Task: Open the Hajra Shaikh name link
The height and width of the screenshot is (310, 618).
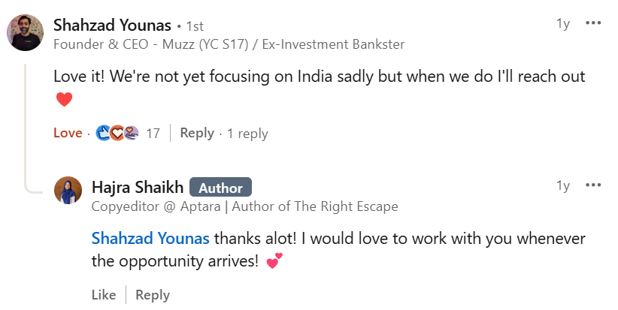Action: coord(138,187)
